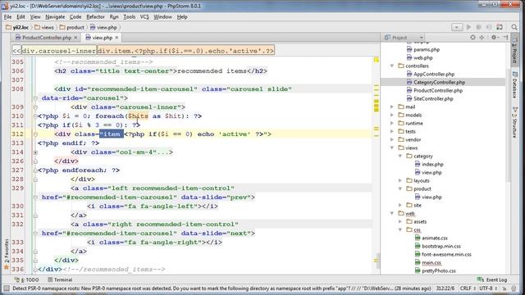Click the << breadcrumb scroll button
The width and height of the screenshot is (525, 295).
pyautogui.click(x=16, y=51)
